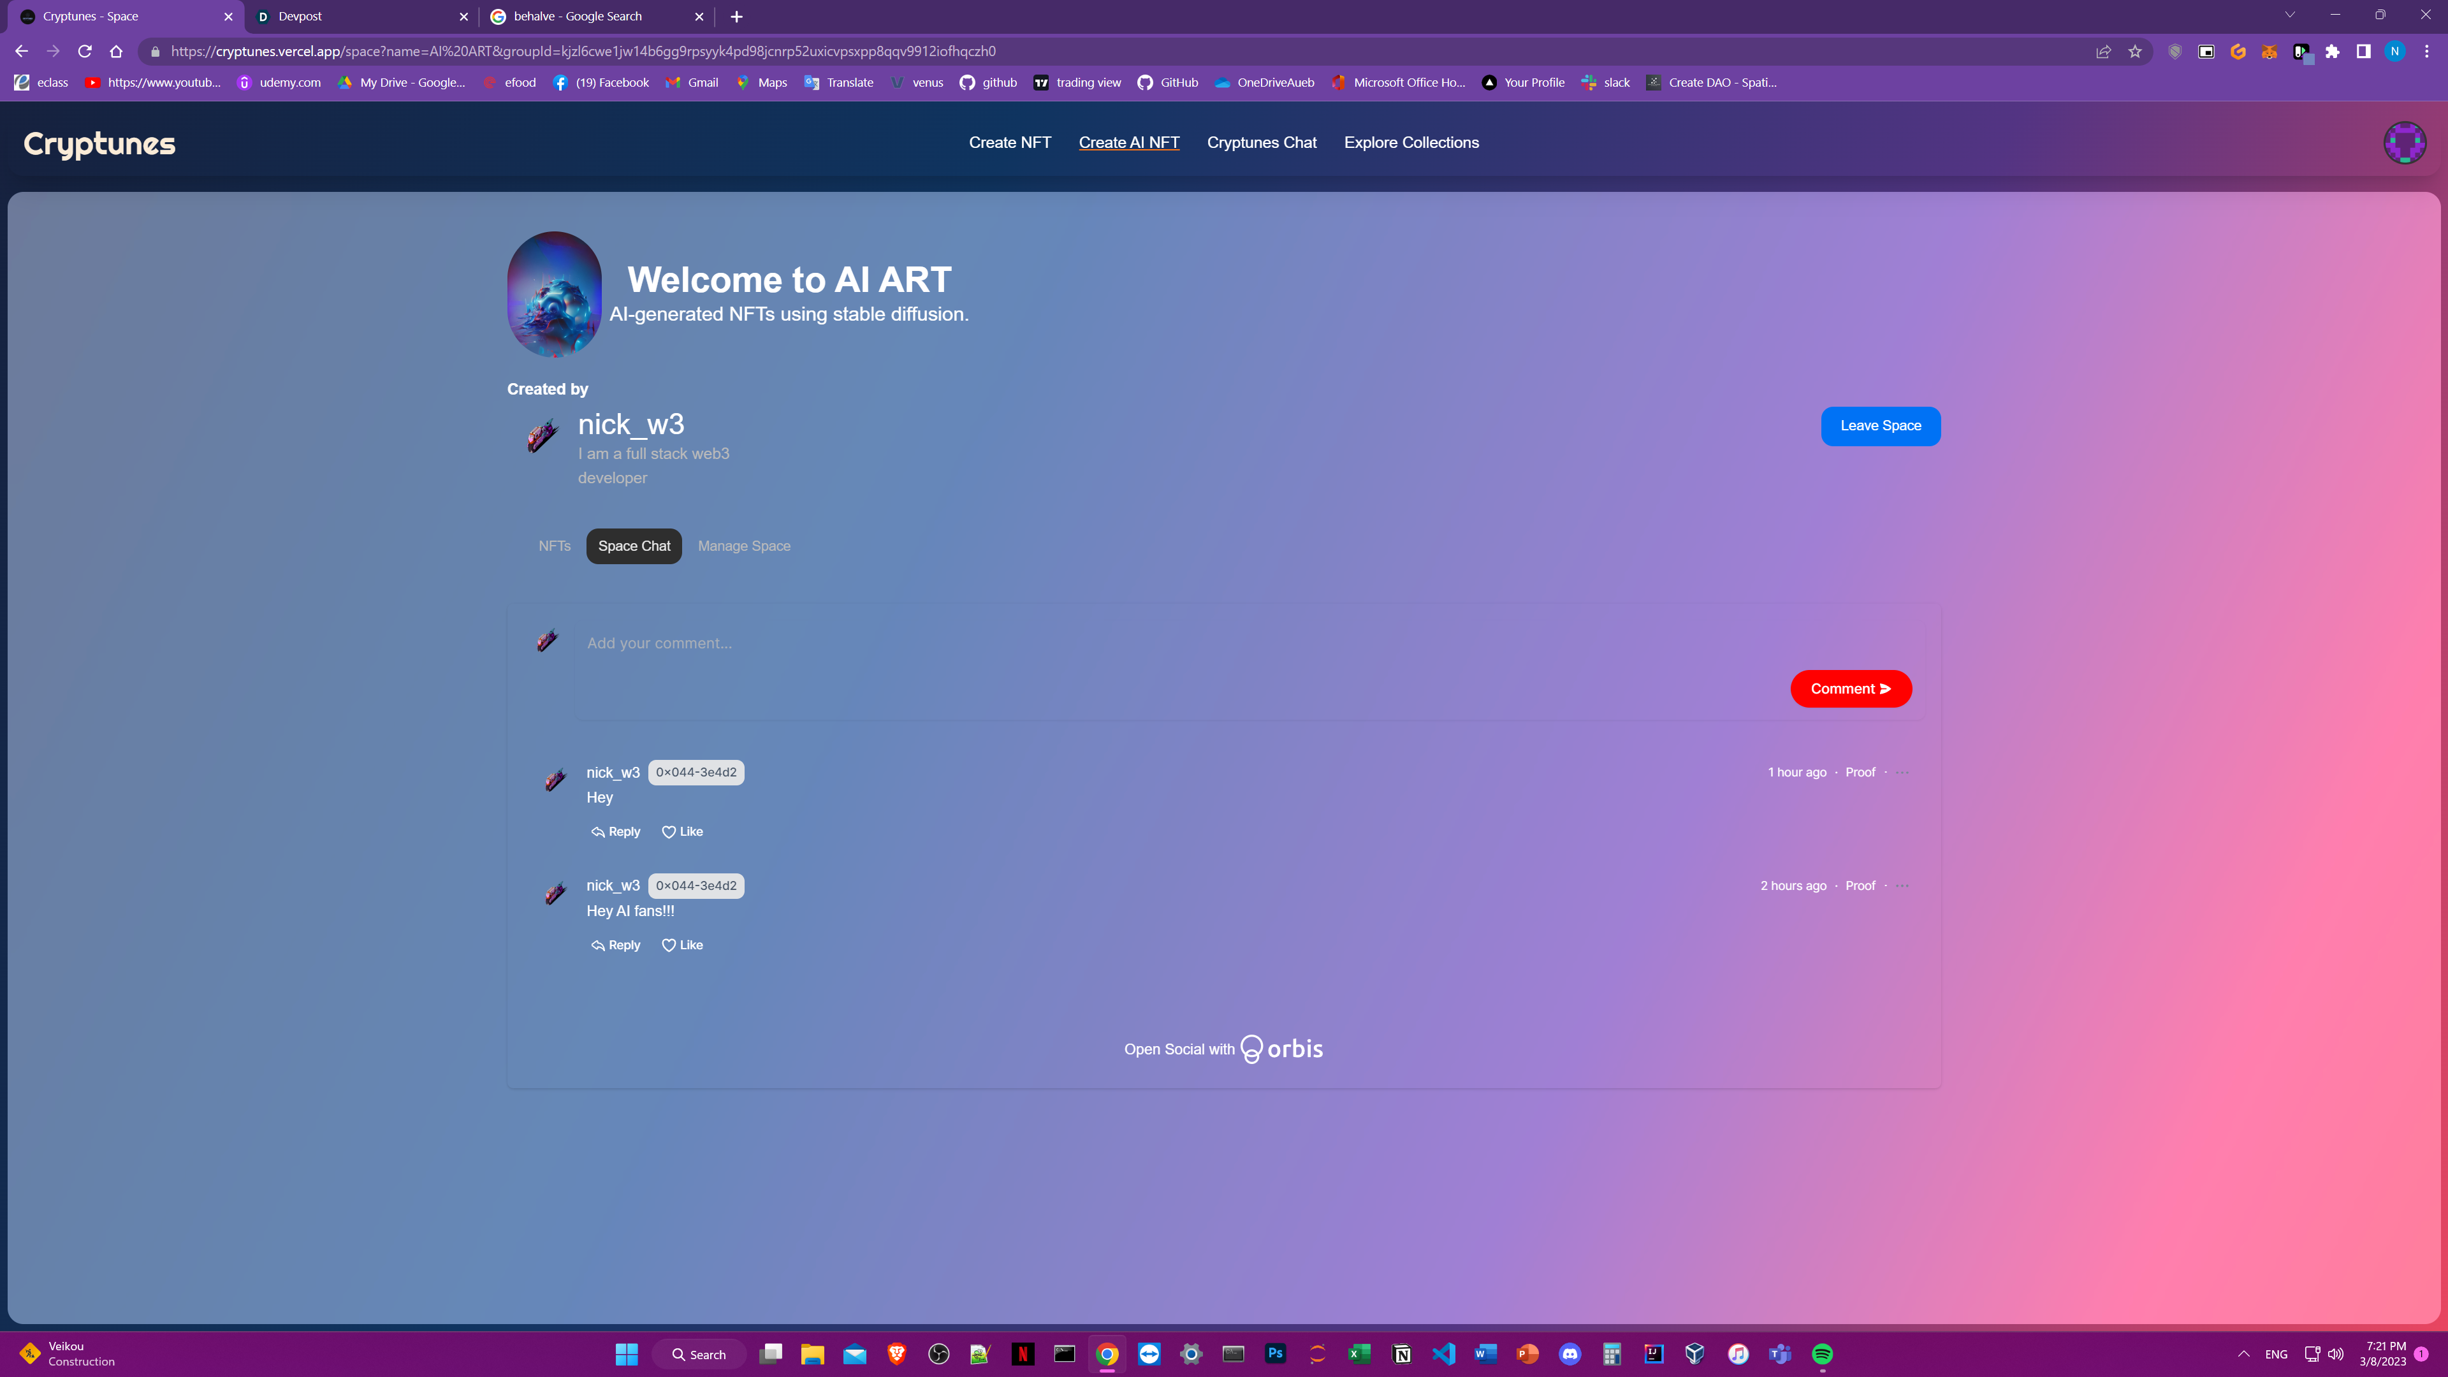
Task: Like the 'Hey' comment
Action: point(682,831)
